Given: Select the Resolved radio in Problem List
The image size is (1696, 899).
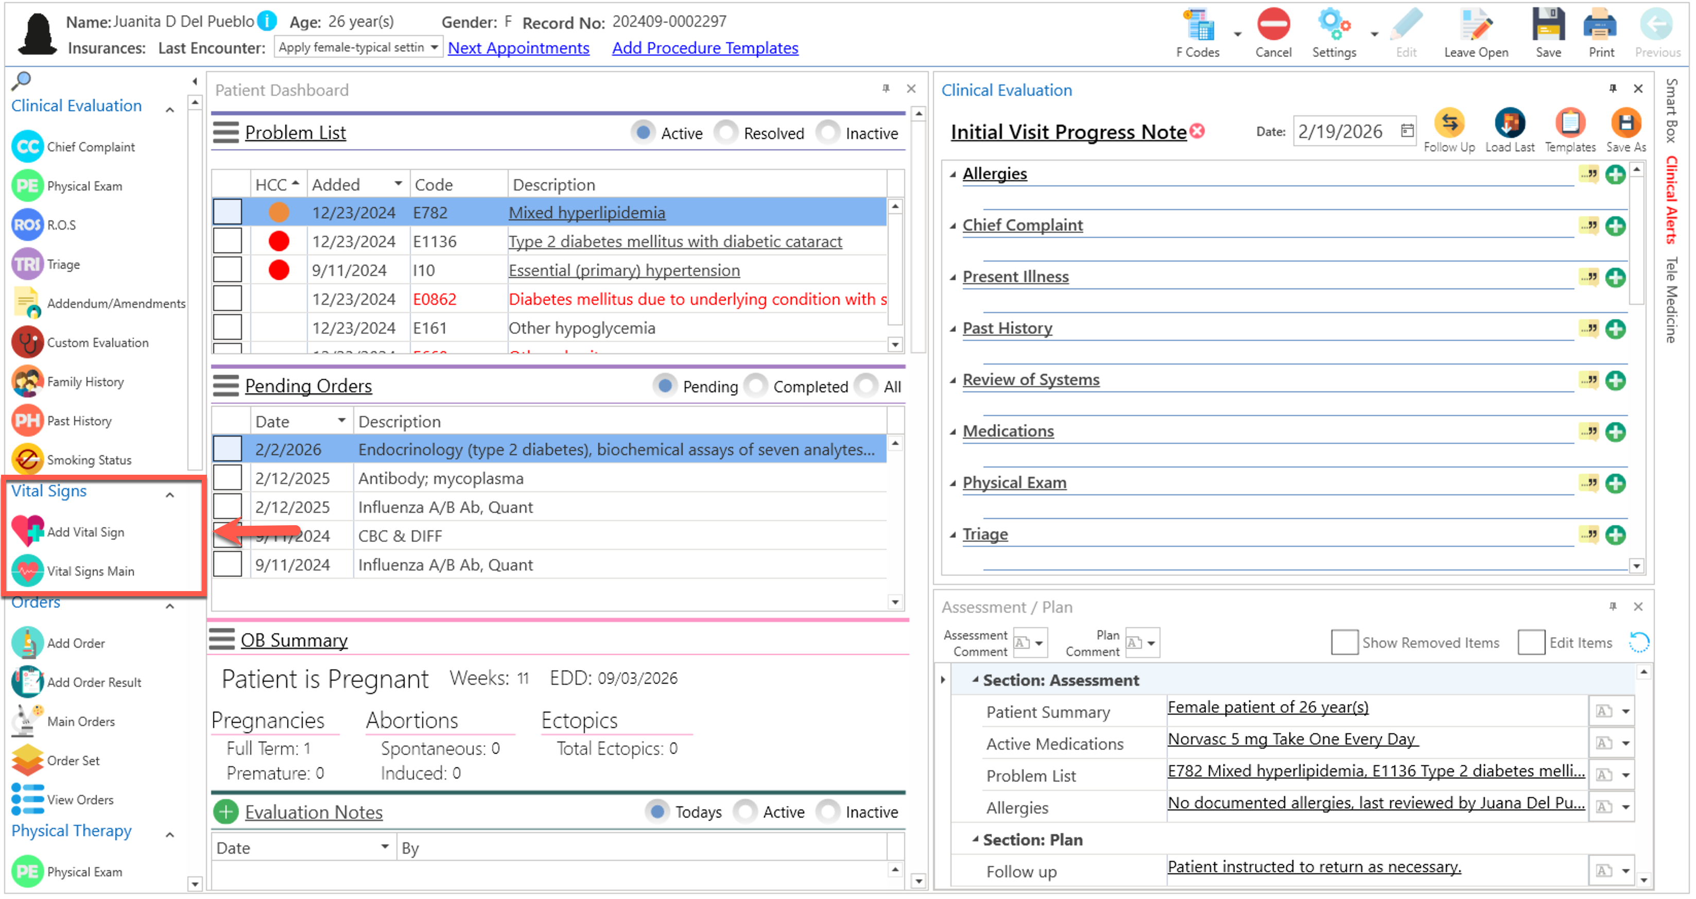Looking at the screenshot, I should [x=725, y=133].
